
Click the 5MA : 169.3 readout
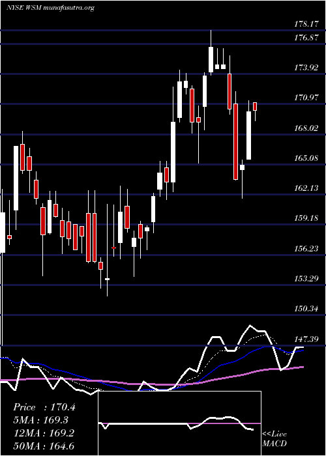(x=40, y=420)
